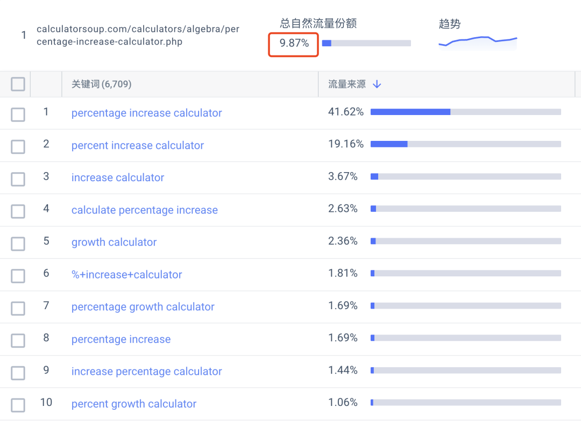Open the percent increase calculator keyword
The height and width of the screenshot is (428, 581).
pos(138,145)
